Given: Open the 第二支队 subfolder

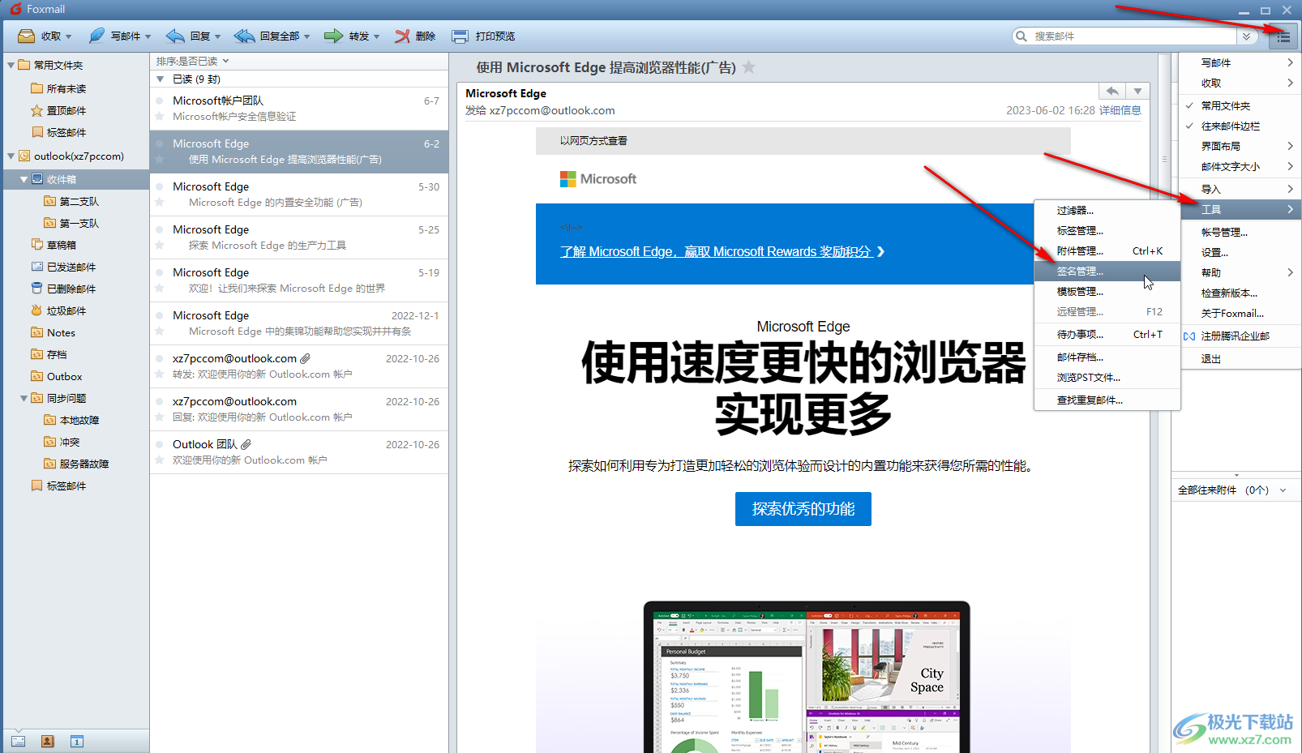Looking at the screenshot, I should (79, 201).
